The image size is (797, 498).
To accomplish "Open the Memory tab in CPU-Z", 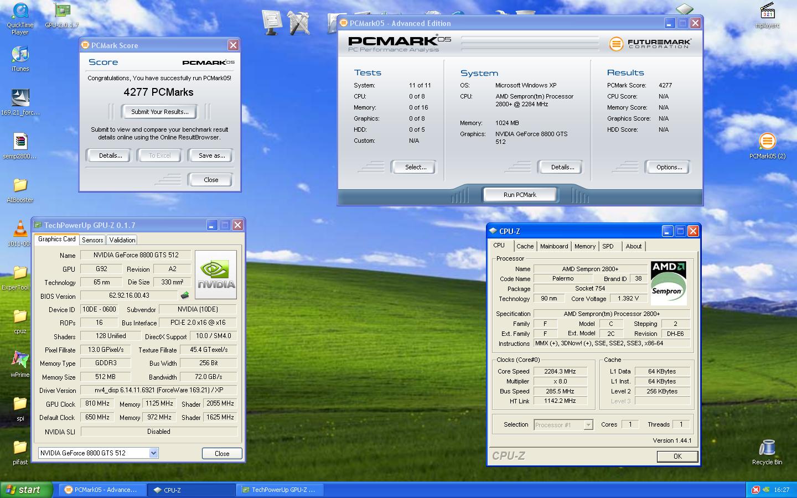I will [585, 246].
